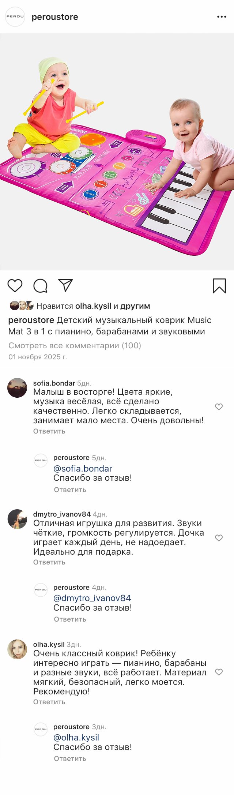This screenshot has width=234, height=795.
Task: Save post with bookmark icon
Action: click(219, 286)
